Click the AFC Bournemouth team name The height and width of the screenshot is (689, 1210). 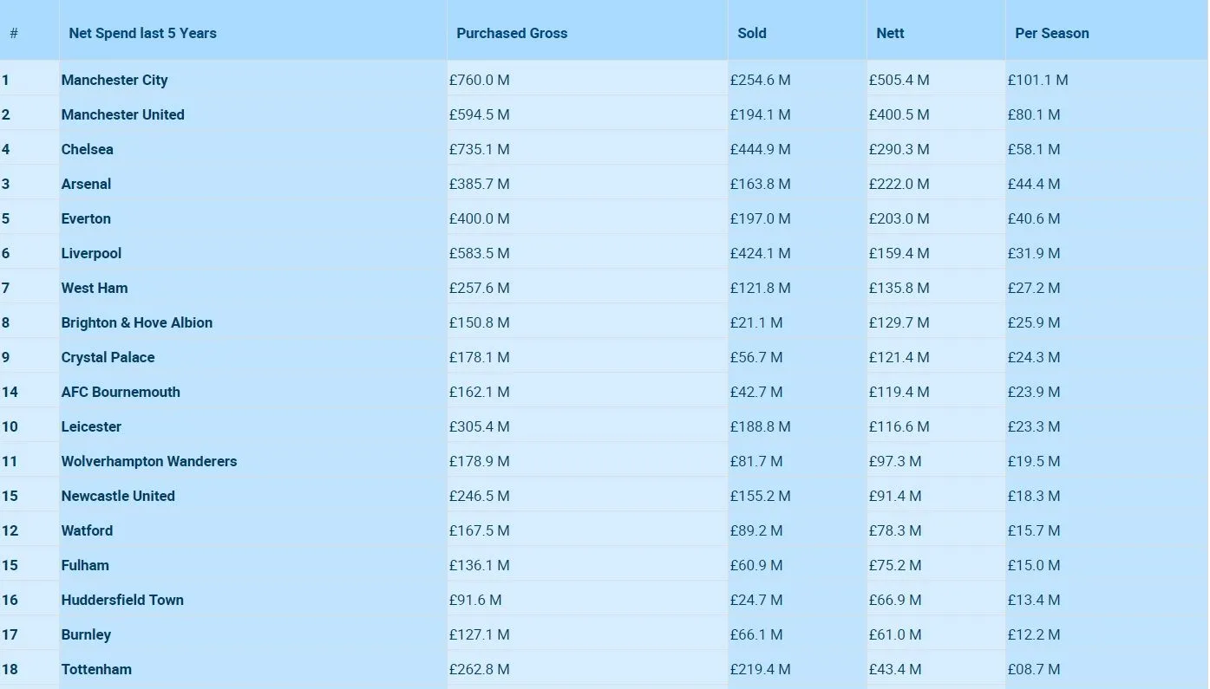point(121,393)
